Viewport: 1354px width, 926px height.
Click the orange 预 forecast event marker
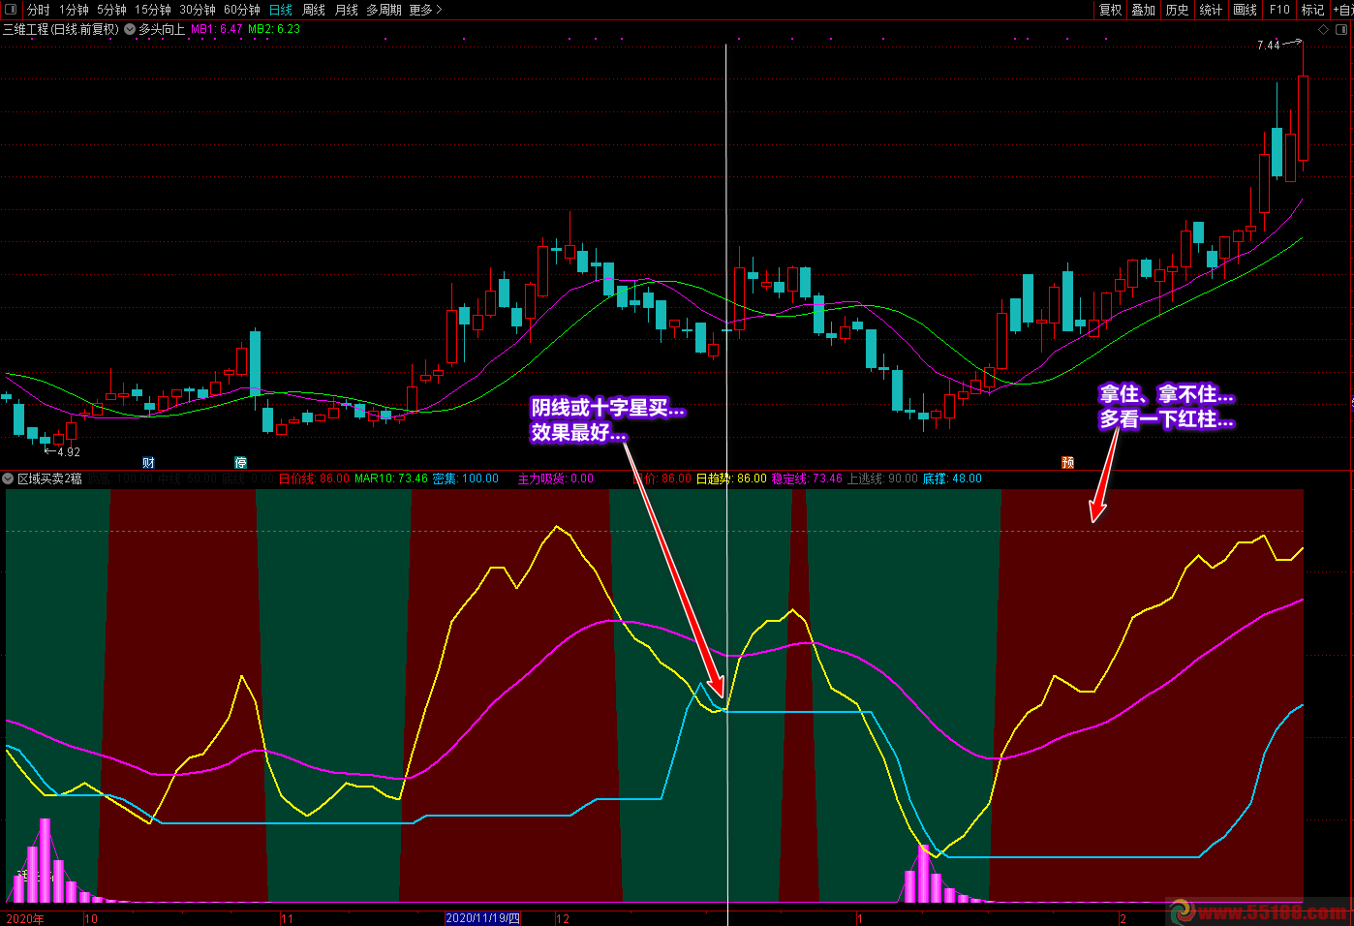click(x=1067, y=463)
